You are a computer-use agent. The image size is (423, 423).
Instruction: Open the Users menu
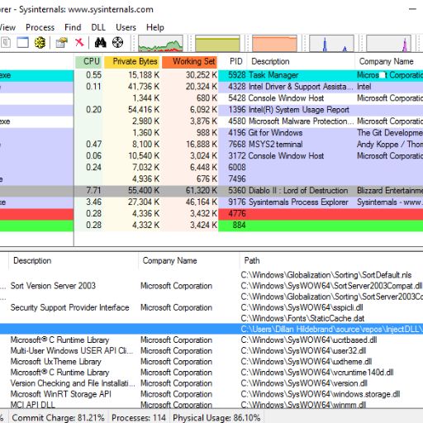(x=126, y=27)
